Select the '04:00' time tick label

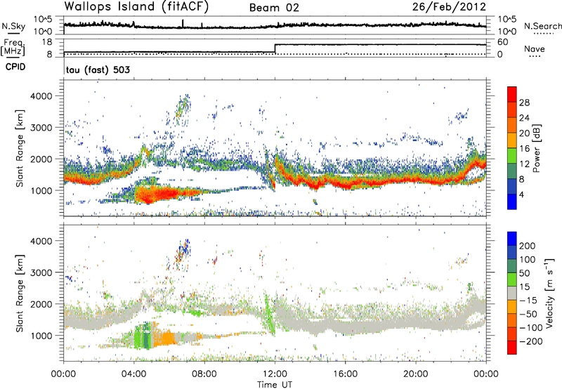click(x=133, y=374)
